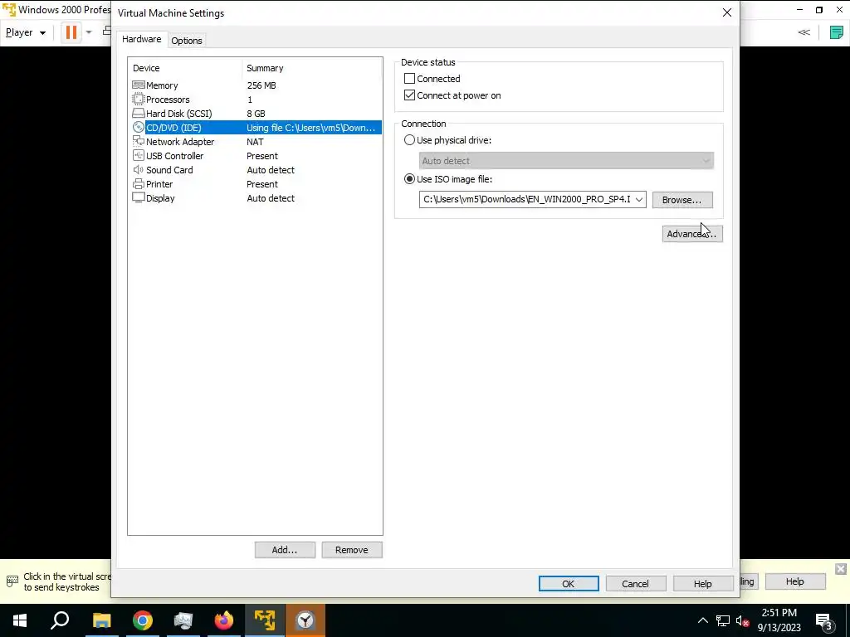Viewport: 850px width, 637px height.
Task: Click the Printer Present summary
Action: point(261,183)
